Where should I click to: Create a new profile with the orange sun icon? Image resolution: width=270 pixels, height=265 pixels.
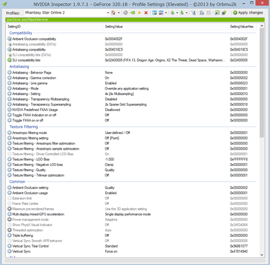pos(139,13)
